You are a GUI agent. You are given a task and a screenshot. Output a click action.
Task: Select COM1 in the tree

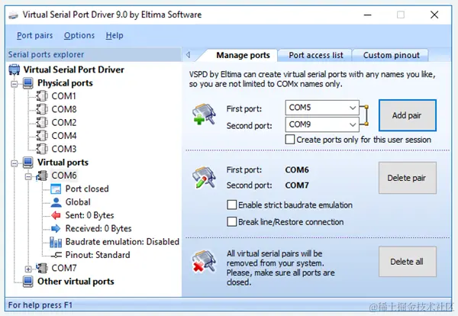pos(63,96)
